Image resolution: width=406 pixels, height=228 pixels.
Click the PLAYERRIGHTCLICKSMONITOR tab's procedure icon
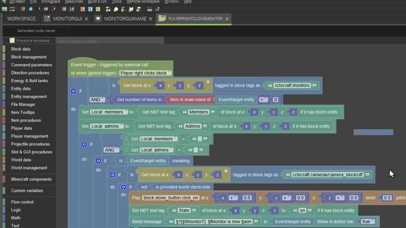[x=162, y=18]
